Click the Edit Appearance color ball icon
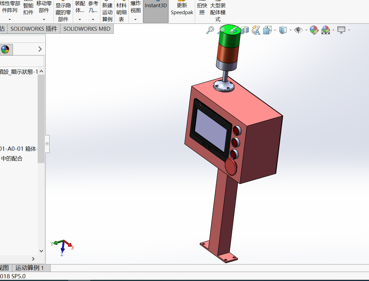The width and height of the screenshot is (369, 281). (x=314, y=30)
